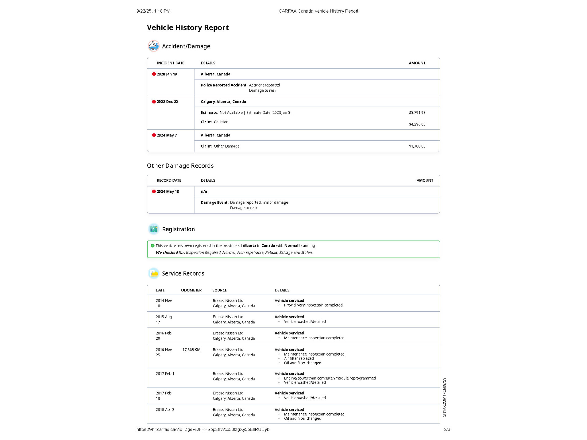Select the $1,700.00 claim amount

(x=417, y=146)
